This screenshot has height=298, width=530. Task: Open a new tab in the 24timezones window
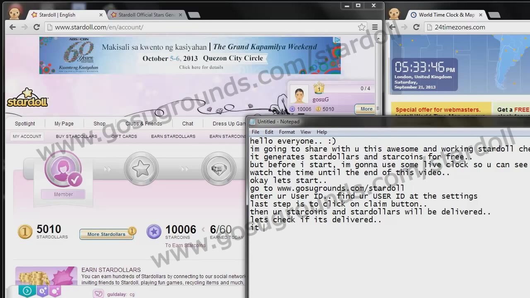coord(494,15)
